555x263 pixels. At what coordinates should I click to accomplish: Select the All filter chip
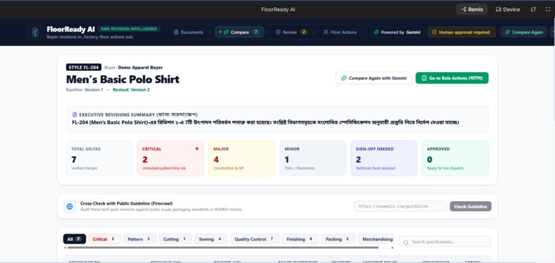[x=74, y=239]
